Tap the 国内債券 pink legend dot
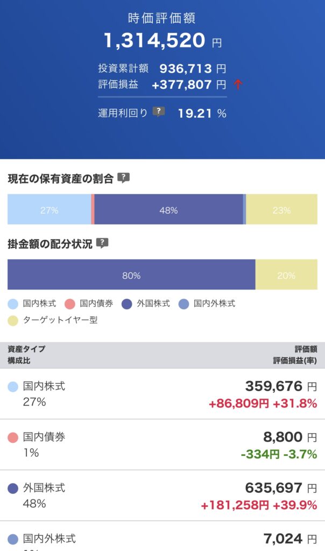 70,303
